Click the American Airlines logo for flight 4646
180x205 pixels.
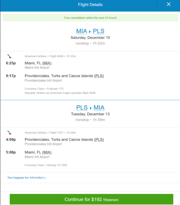coord(9,56)
